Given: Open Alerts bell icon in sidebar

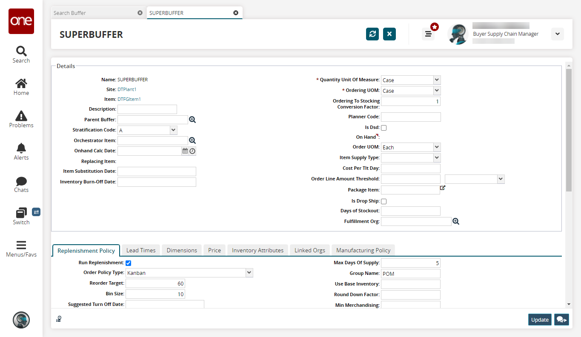Looking at the screenshot, I should [21, 148].
